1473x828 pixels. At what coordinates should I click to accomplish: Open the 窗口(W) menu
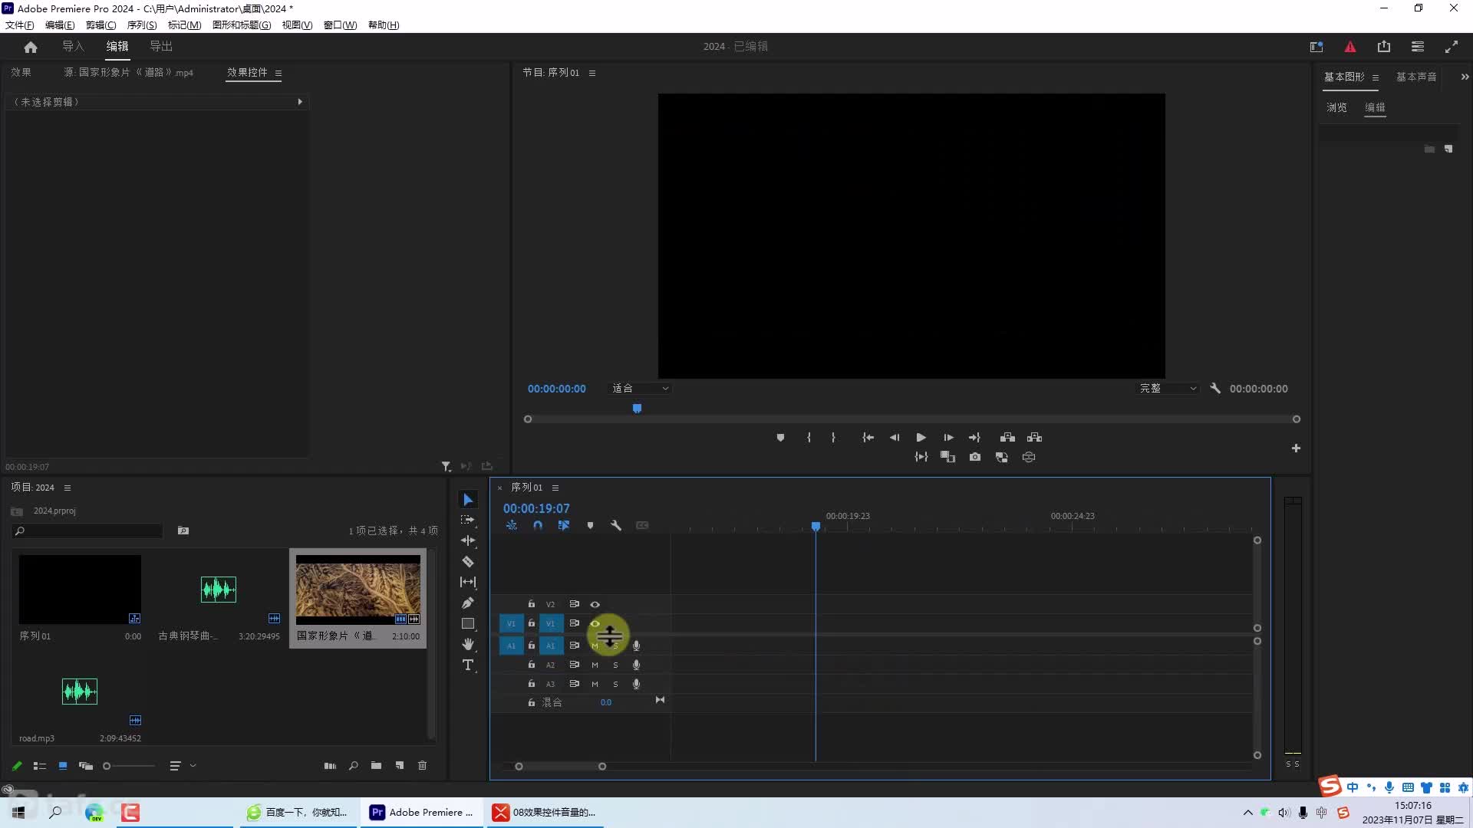pos(340,25)
